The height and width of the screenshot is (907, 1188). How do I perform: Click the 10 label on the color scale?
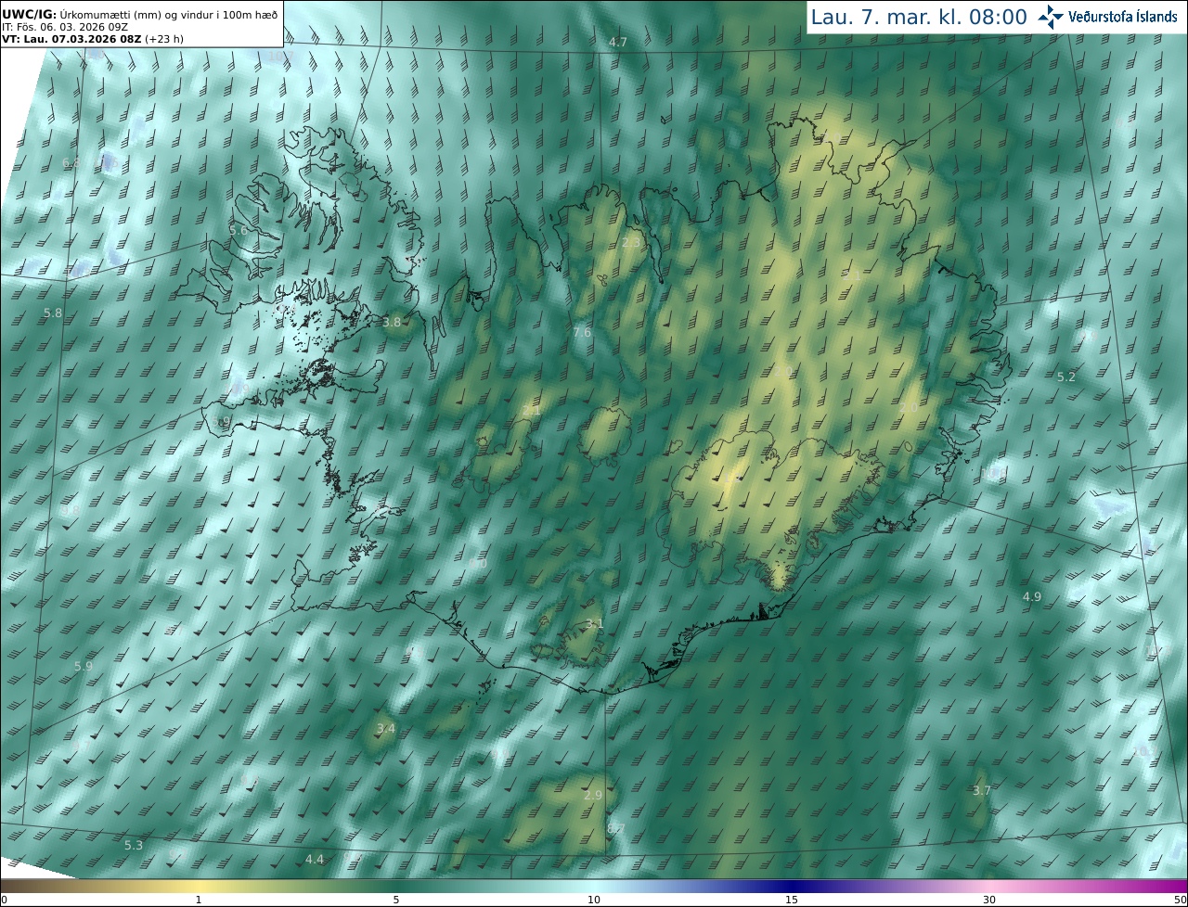(594, 900)
